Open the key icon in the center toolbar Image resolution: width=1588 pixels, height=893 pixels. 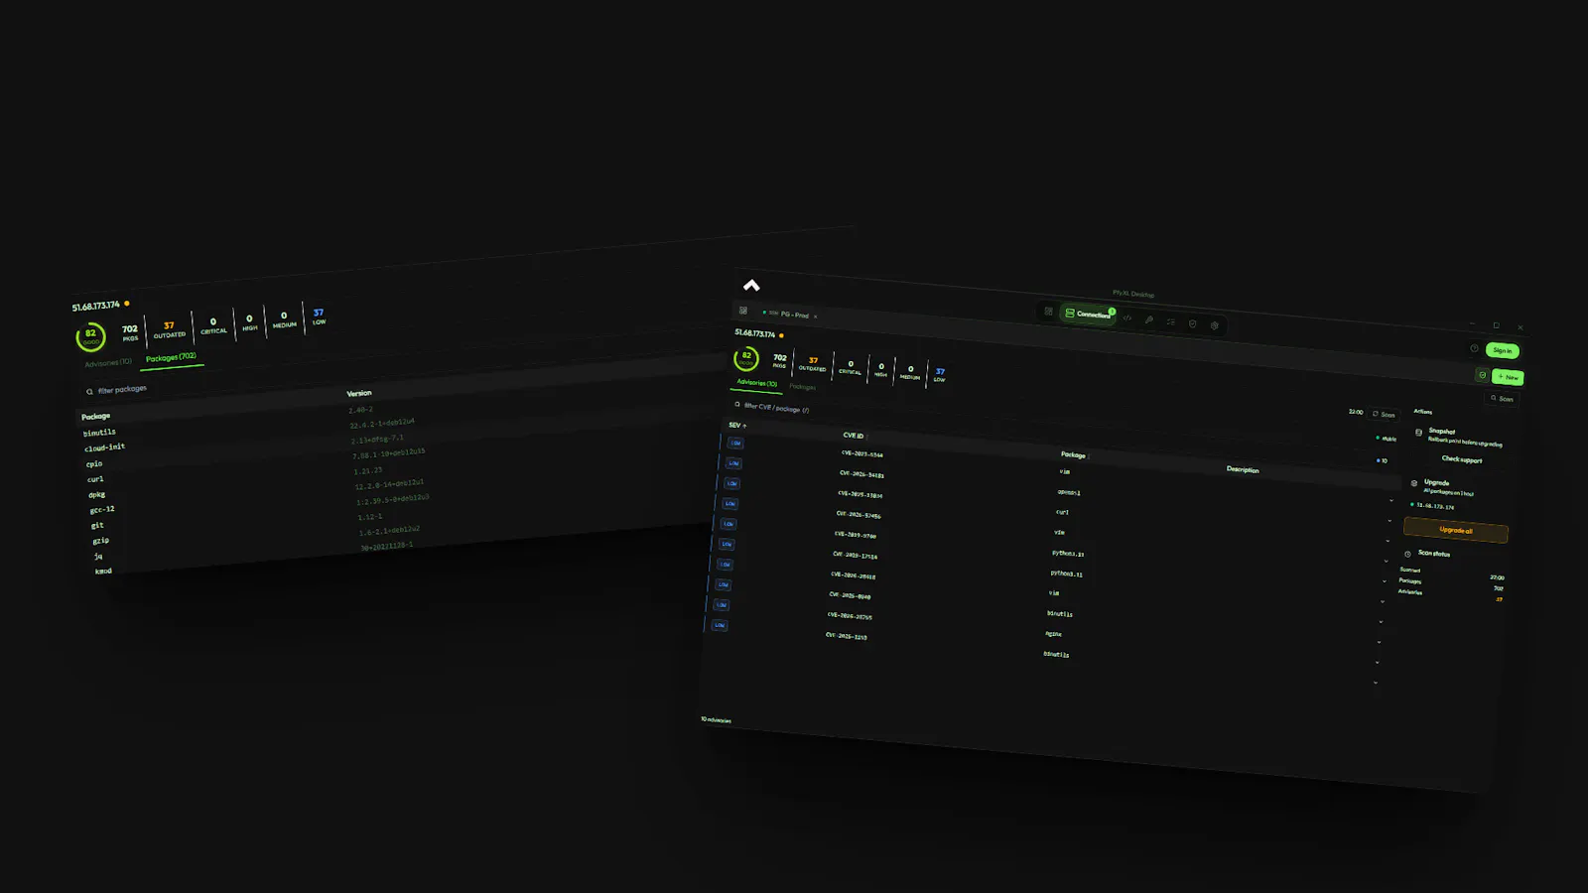(1149, 319)
